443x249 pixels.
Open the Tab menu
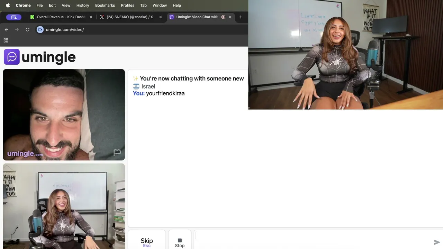pos(143,5)
